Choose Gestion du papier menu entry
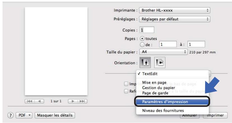The image size is (232, 123). (x=172, y=88)
